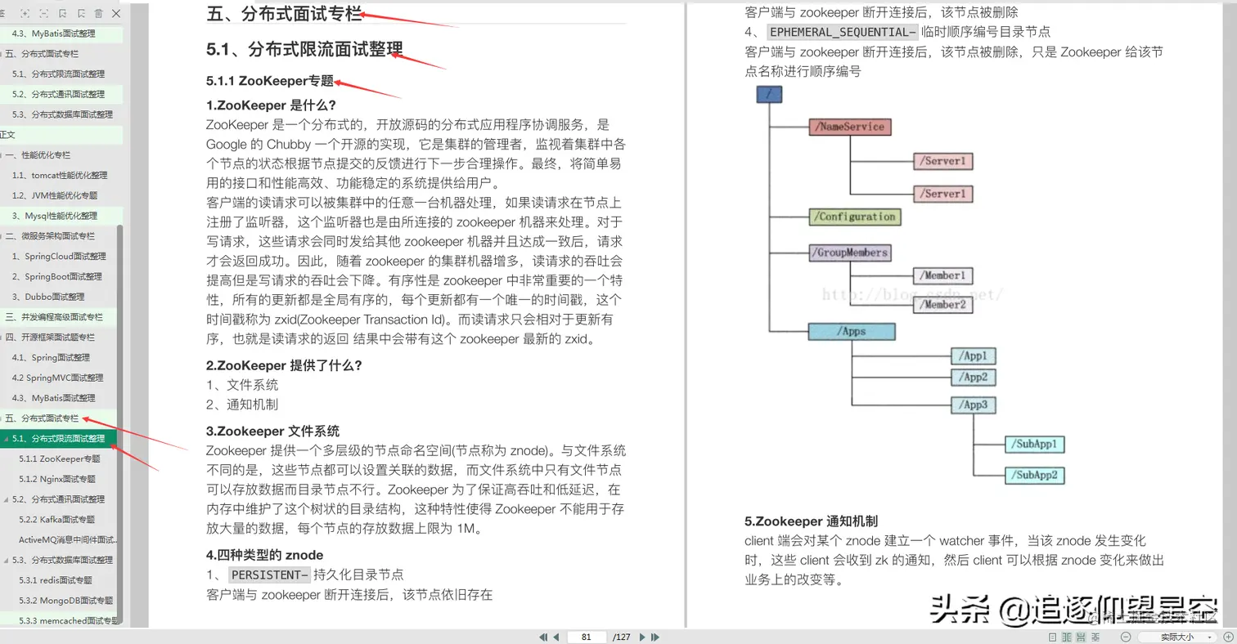Image resolution: width=1237 pixels, height=644 pixels.
Task: Delete selected bookmark with the trash icon
Action: click(97, 13)
